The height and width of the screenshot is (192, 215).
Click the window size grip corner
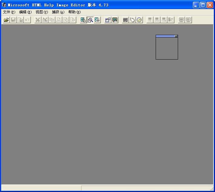tap(212, 189)
